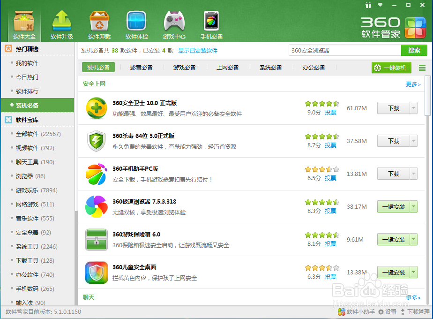Click 投票 link for 360游戏保险箱
The height and width of the screenshot is (319, 433).
pos(330,243)
